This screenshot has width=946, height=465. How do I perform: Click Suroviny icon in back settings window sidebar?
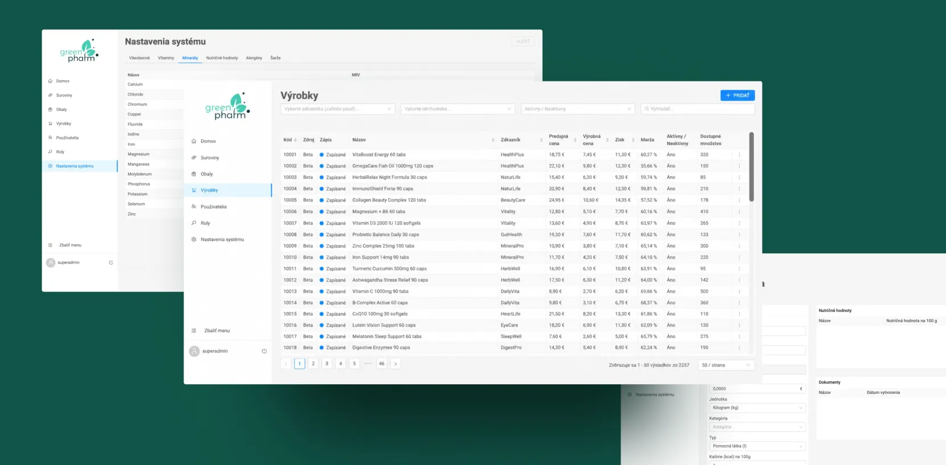pyautogui.click(x=50, y=96)
